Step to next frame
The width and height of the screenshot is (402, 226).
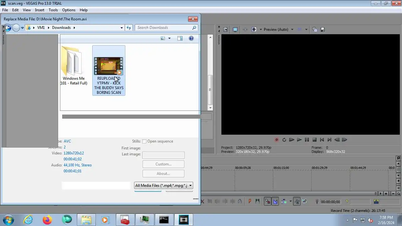click(x=344, y=140)
